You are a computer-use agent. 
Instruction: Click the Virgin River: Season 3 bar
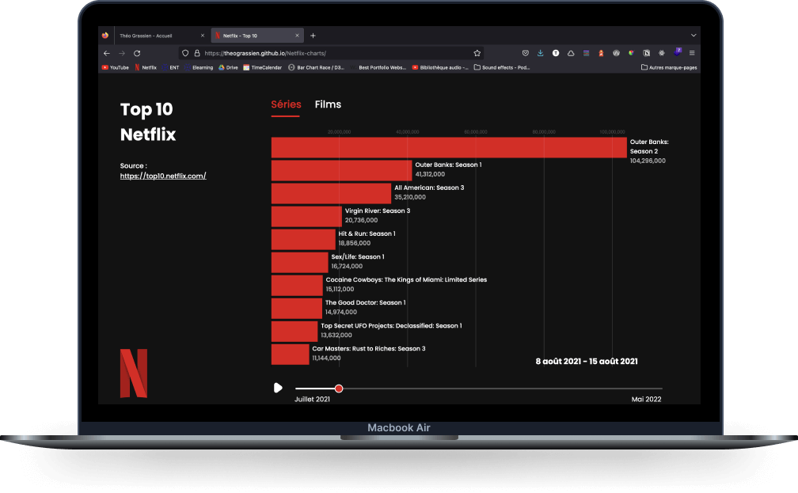[x=307, y=216]
